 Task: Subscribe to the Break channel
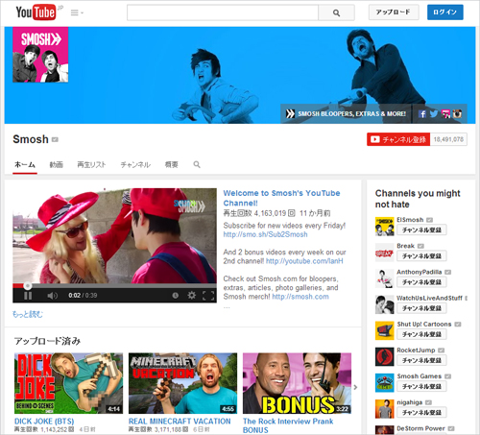[x=421, y=256]
